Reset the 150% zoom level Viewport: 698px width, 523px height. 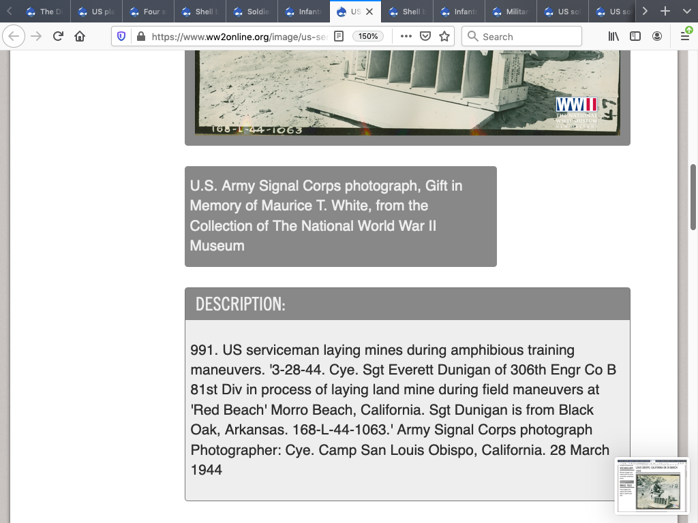tap(368, 37)
